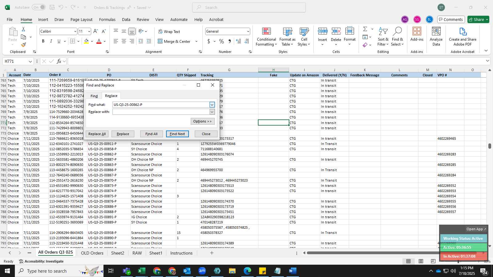Open Merge & Center dropdown arrow

196,41
